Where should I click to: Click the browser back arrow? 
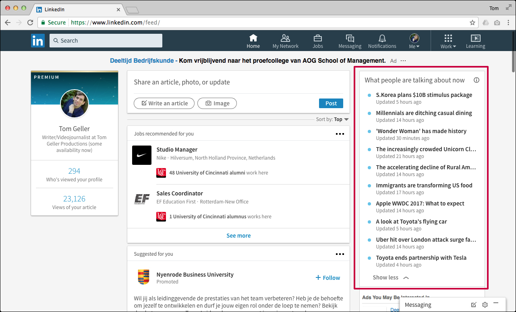pos(8,23)
